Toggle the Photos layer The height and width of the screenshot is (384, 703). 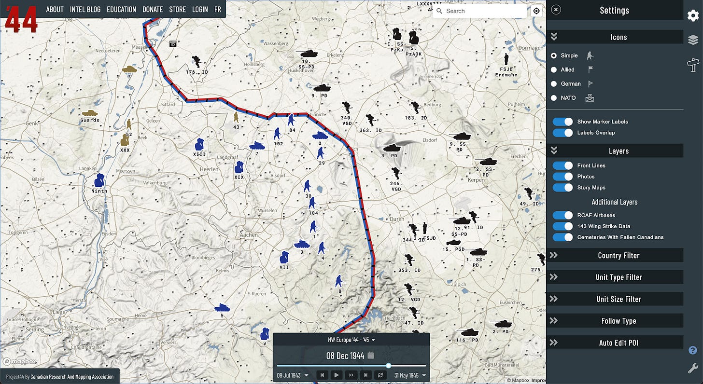(562, 177)
